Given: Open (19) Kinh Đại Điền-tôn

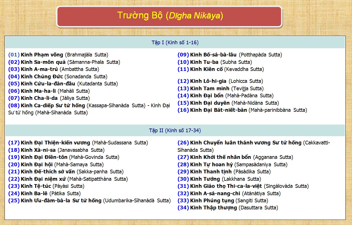Looking at the screenshot, I should 38,157.
